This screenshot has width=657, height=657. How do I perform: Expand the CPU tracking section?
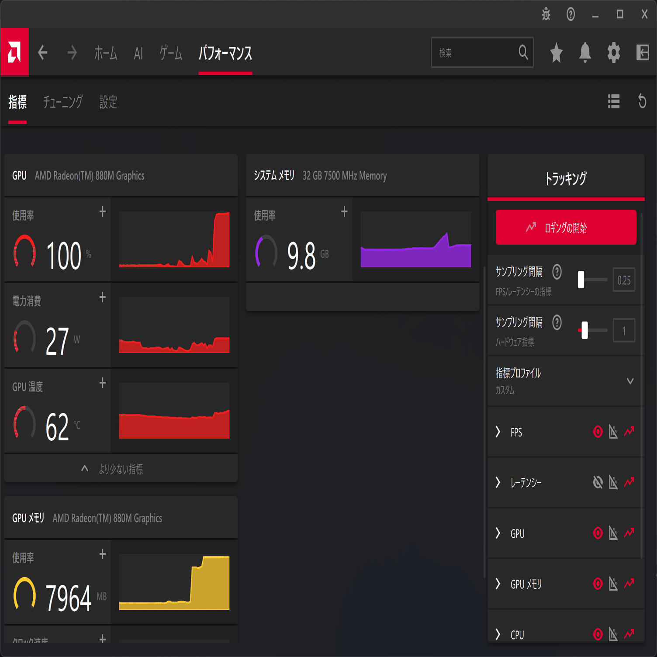tap(498, 634)
